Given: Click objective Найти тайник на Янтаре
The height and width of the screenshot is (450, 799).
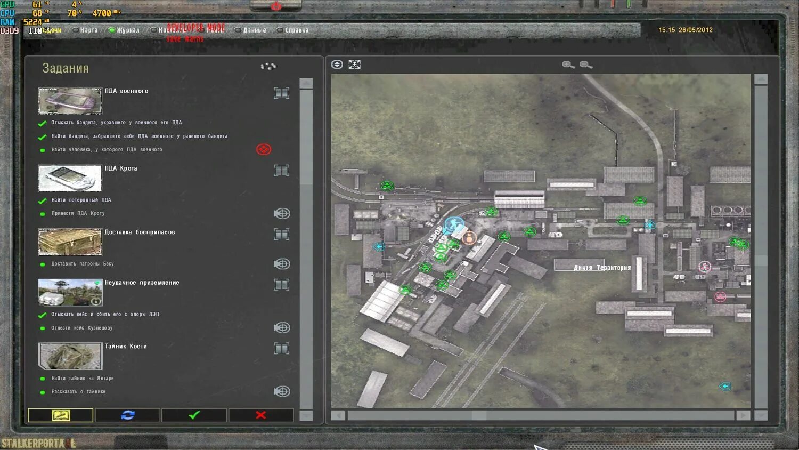Looking at the screenshot, I should [83, 379].
